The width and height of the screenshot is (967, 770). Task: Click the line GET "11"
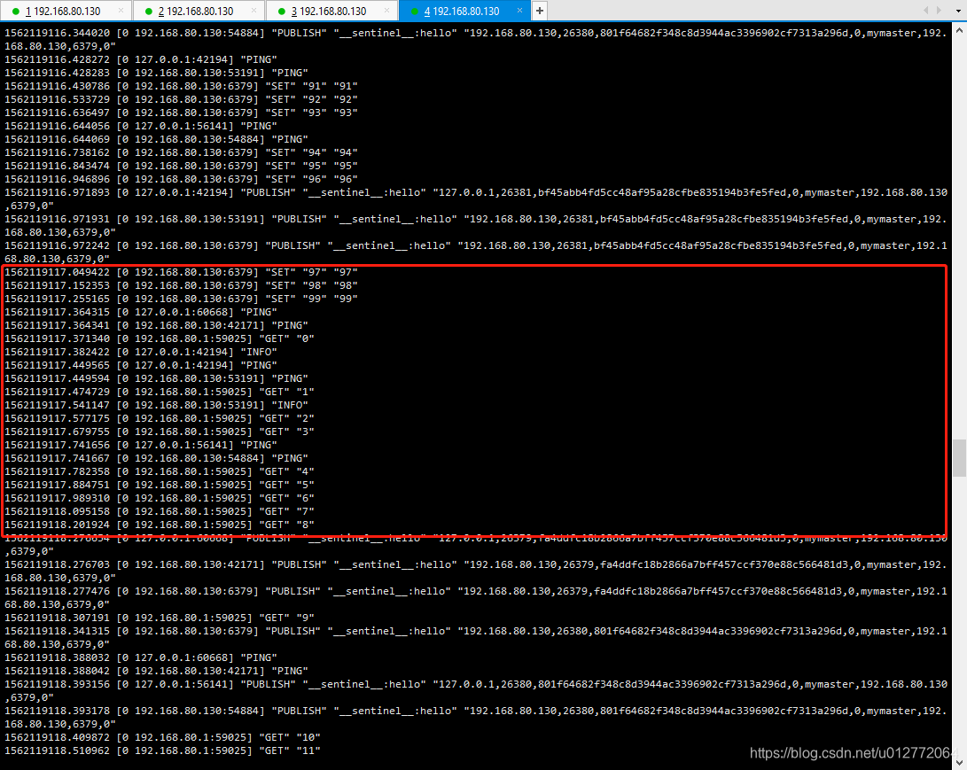pos(163,751)
